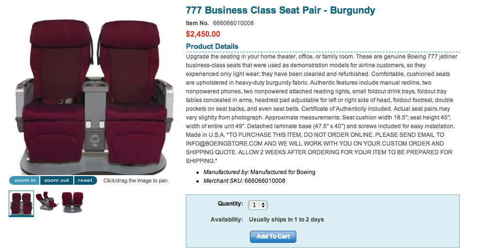Screen dimensions: 481x252
Task: Click the item number 666066010008 at top
Action: 233,23
